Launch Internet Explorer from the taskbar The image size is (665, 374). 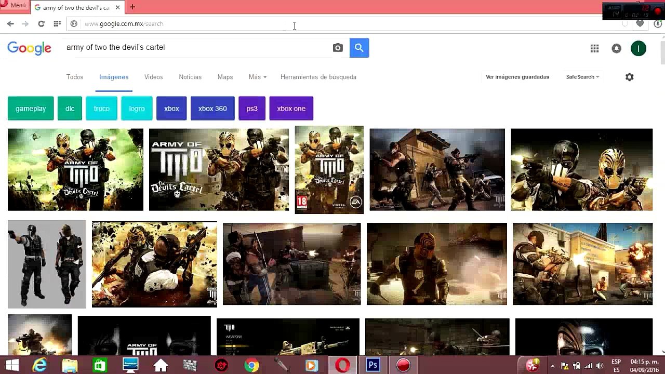point(39,365)
